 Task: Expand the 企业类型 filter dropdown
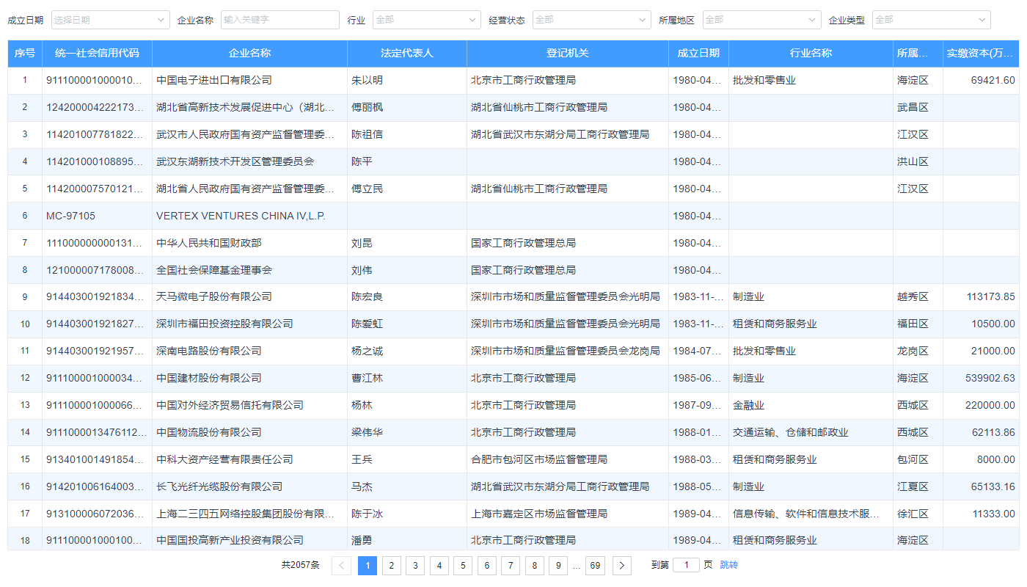[931, 20]
